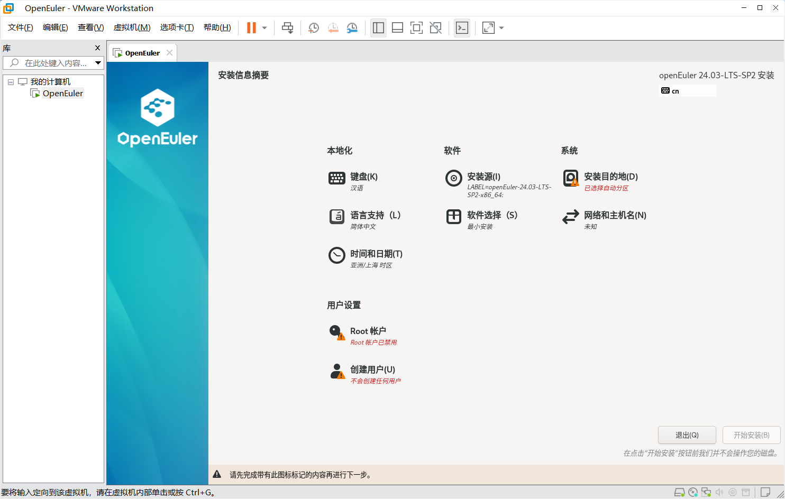Click the stretch guest display icon
This screenshot has height=499, width=785.
tap(488, 28)
